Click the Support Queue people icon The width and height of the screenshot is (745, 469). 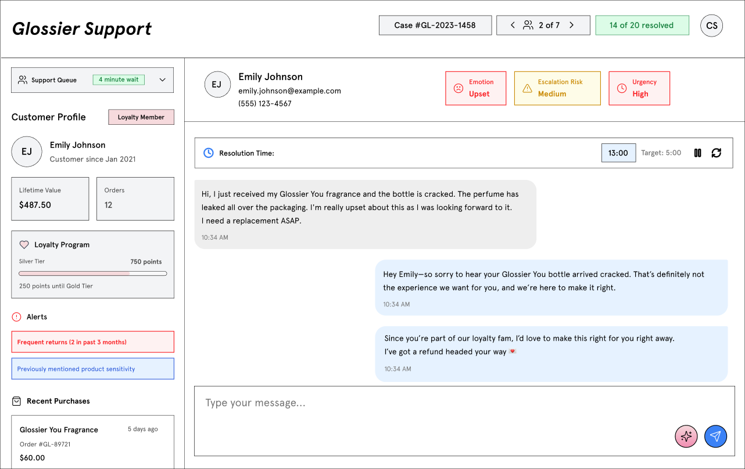click(23, 80)
